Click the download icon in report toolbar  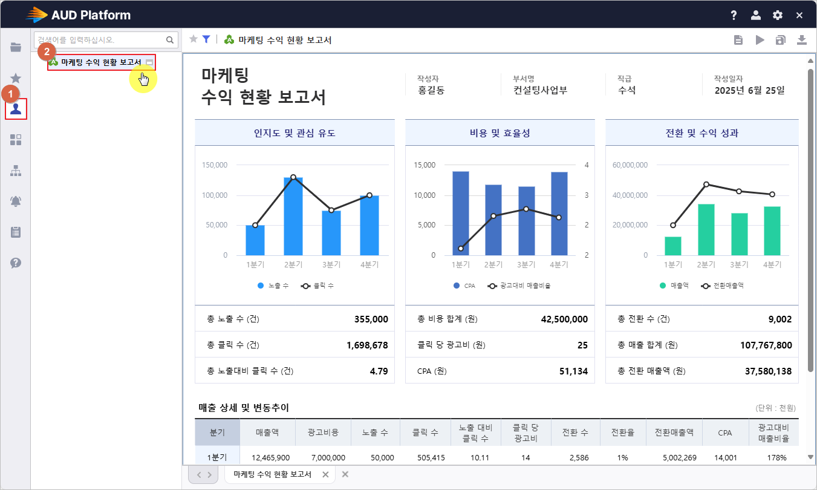pos(802,40)
